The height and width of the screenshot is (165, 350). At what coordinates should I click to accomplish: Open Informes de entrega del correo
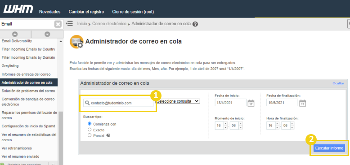click(x=26, y=74)
